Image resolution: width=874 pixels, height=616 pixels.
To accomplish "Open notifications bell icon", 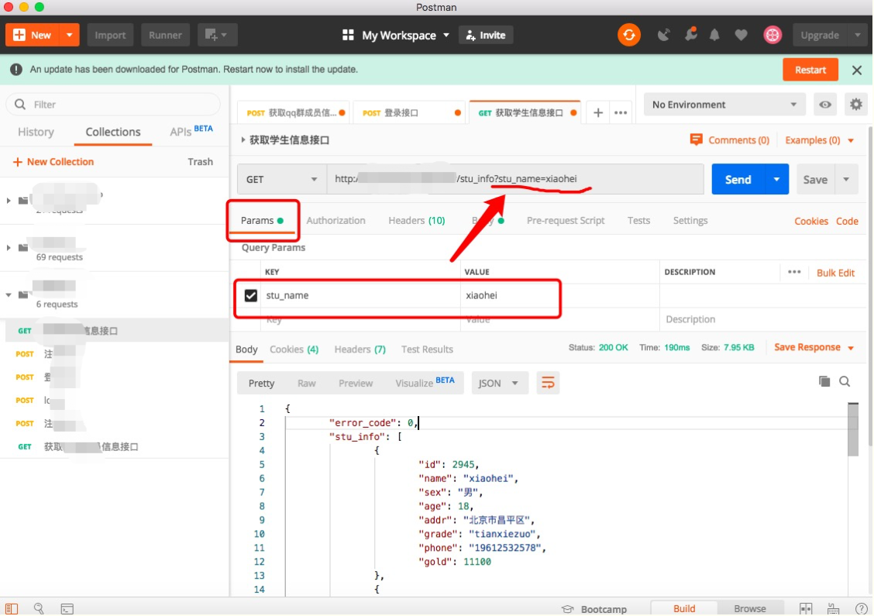I will coord(714,35).
